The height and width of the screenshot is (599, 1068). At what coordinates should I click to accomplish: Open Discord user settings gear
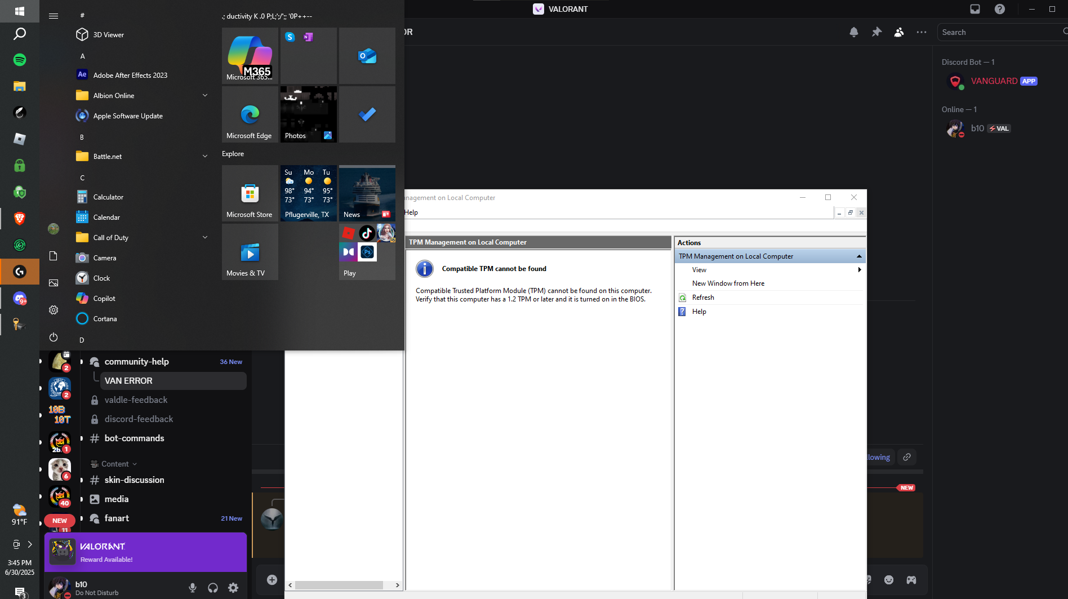coord(233,588)
